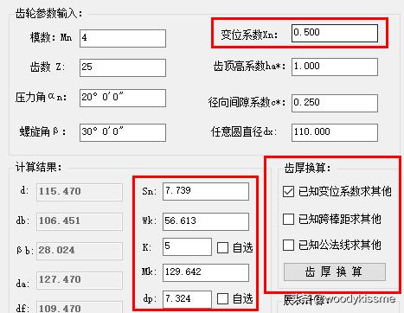Edit the K span number field
This screenshot has height=313, width=404.
[187, 246]
